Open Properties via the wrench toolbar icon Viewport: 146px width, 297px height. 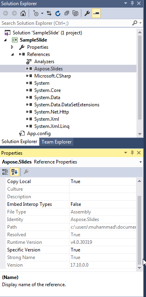[87, 14]
